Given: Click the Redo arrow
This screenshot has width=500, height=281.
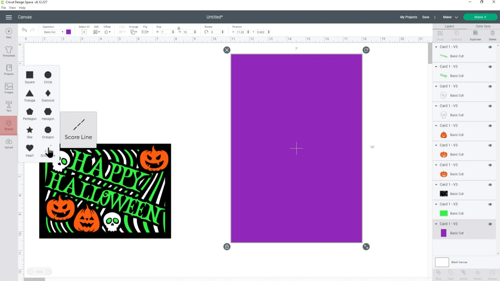Looking at the screenshot, I should pos(32,30).
